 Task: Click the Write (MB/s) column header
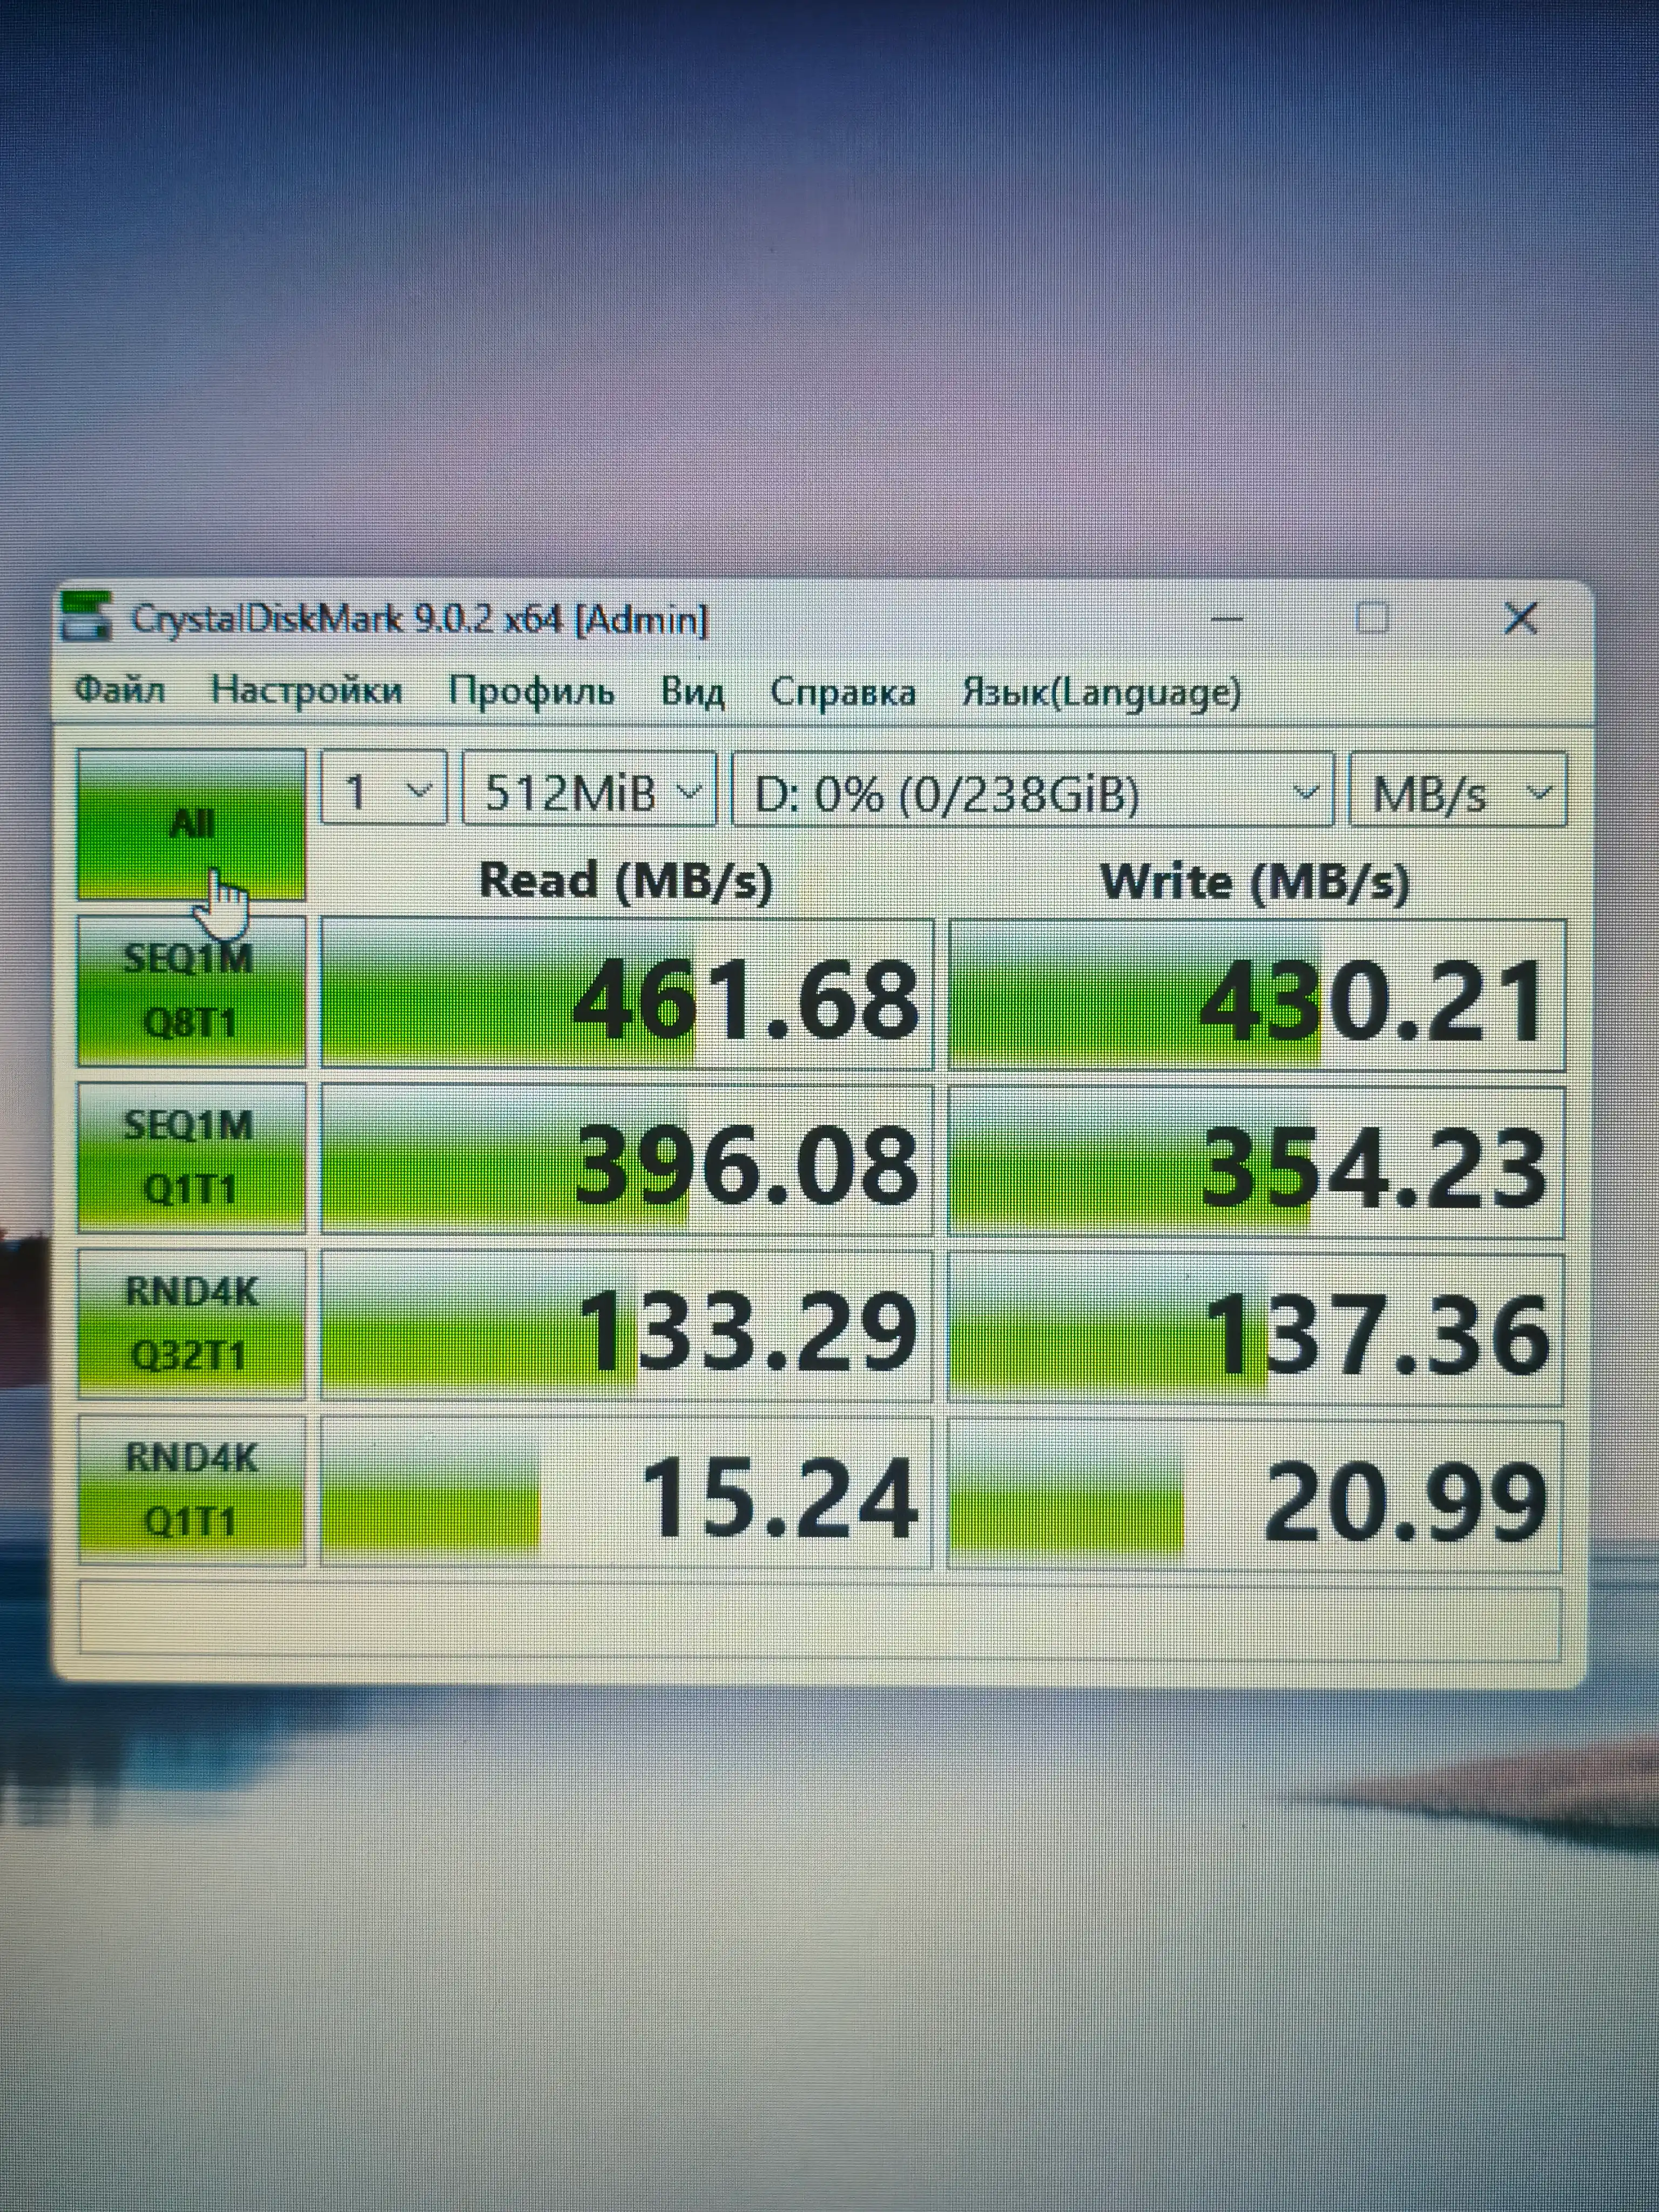1254,883
